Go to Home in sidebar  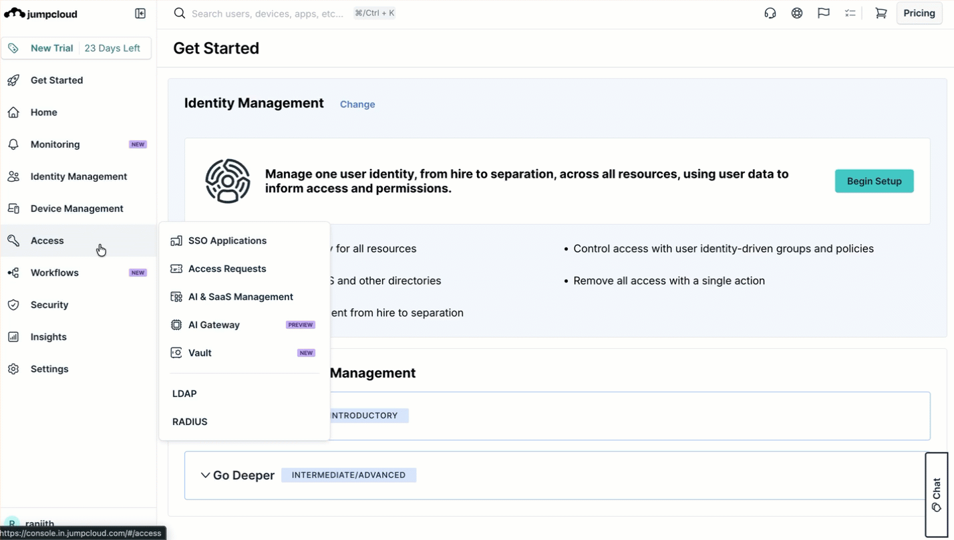[78, 112]
